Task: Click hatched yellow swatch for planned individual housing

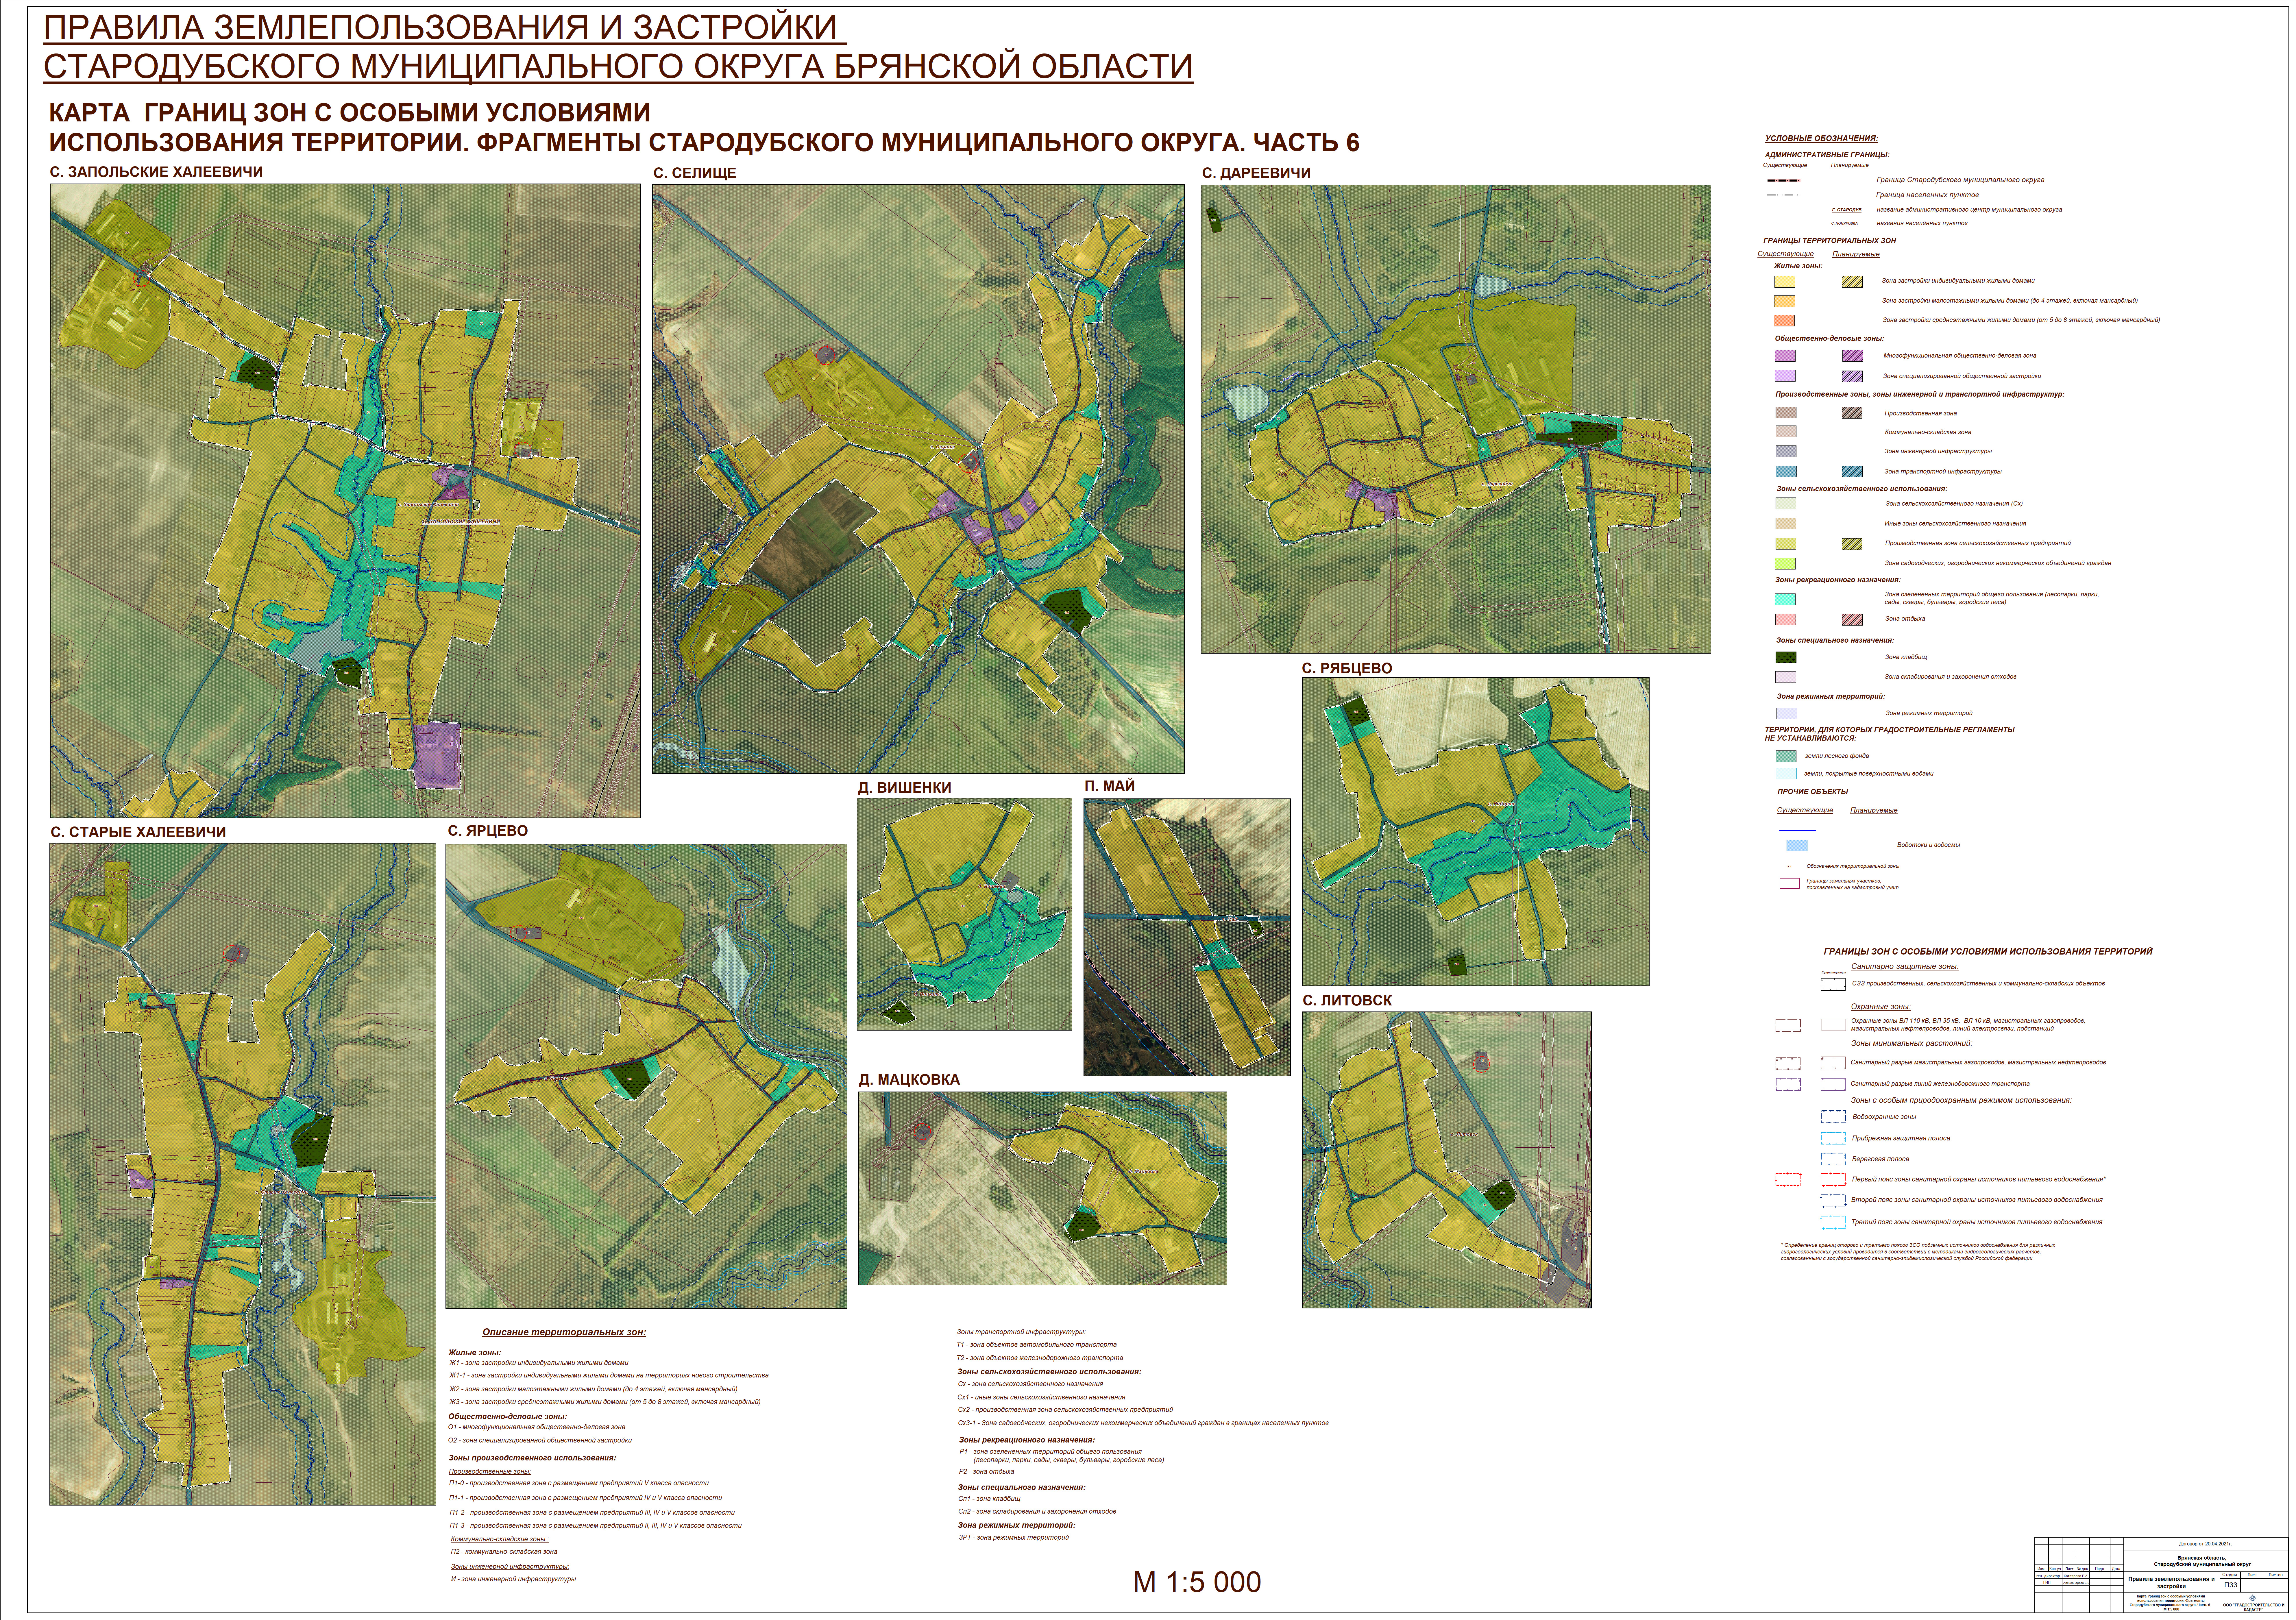Action: click(x=1852, y=282)
